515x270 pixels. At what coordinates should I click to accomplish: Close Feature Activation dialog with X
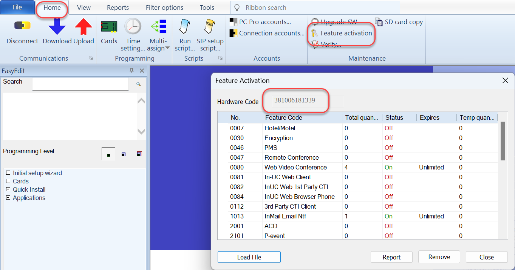pos(505,80)
